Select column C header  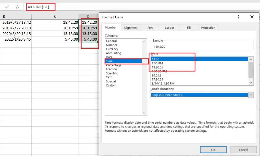[x=55, y=16]
